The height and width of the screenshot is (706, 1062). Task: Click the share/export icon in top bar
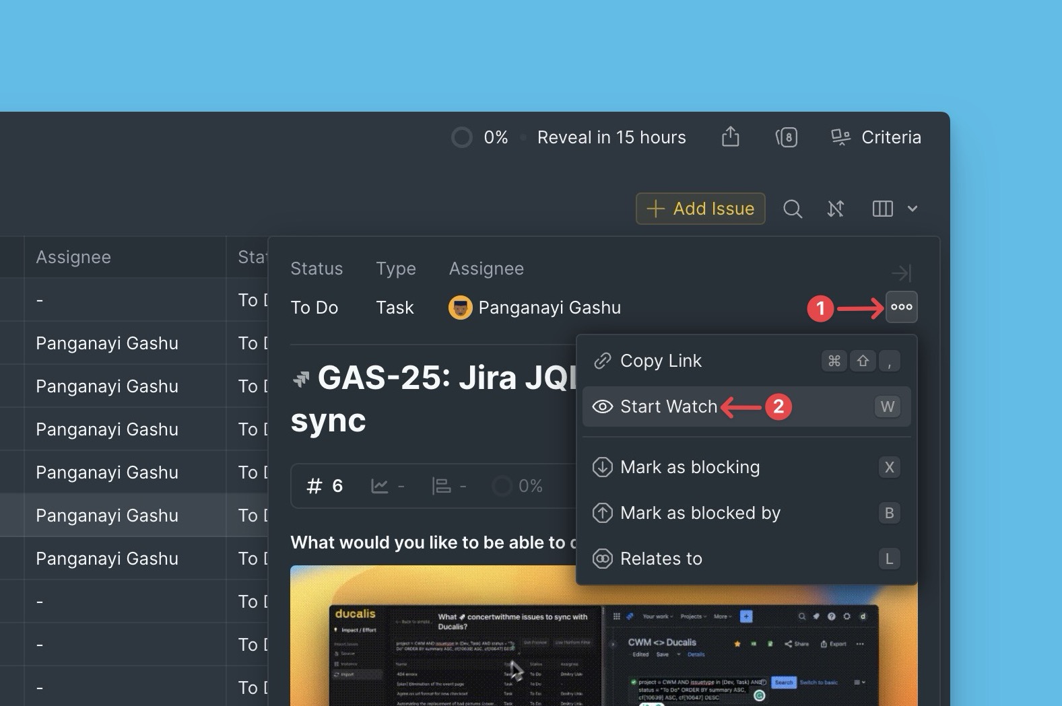click(731, 137)
